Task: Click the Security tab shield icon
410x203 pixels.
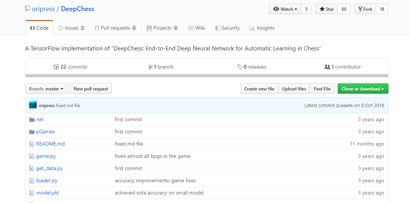Action: click(x=217, y=28)
